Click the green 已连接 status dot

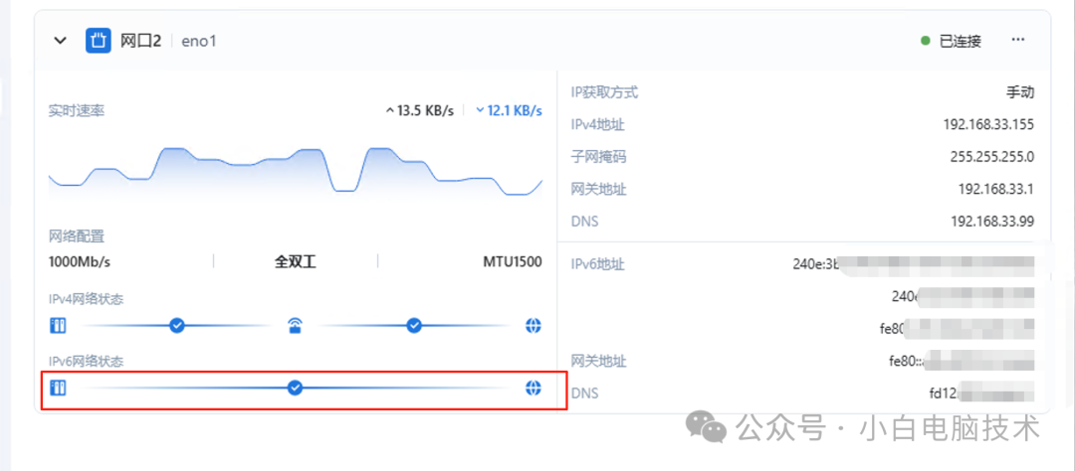[x=926, y=41]
